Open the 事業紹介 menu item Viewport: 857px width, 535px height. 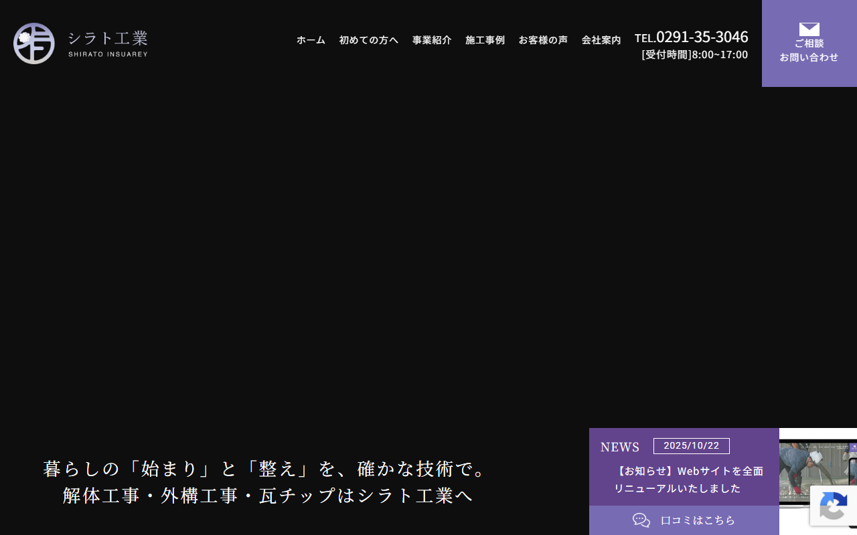click(x=432, y=40)
